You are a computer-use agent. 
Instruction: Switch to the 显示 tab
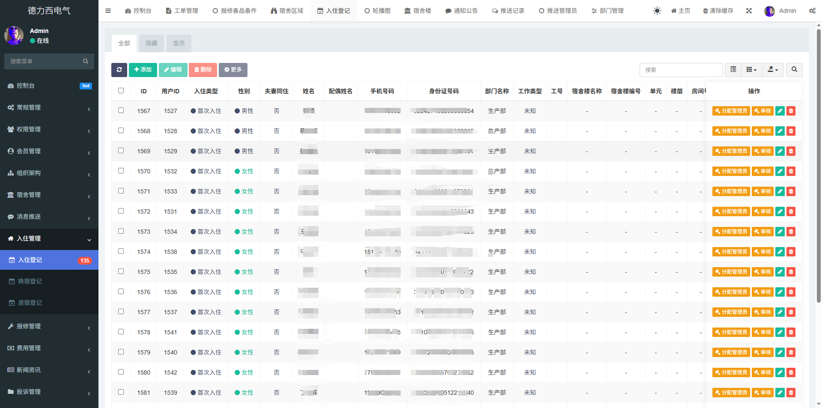point(179,43)
